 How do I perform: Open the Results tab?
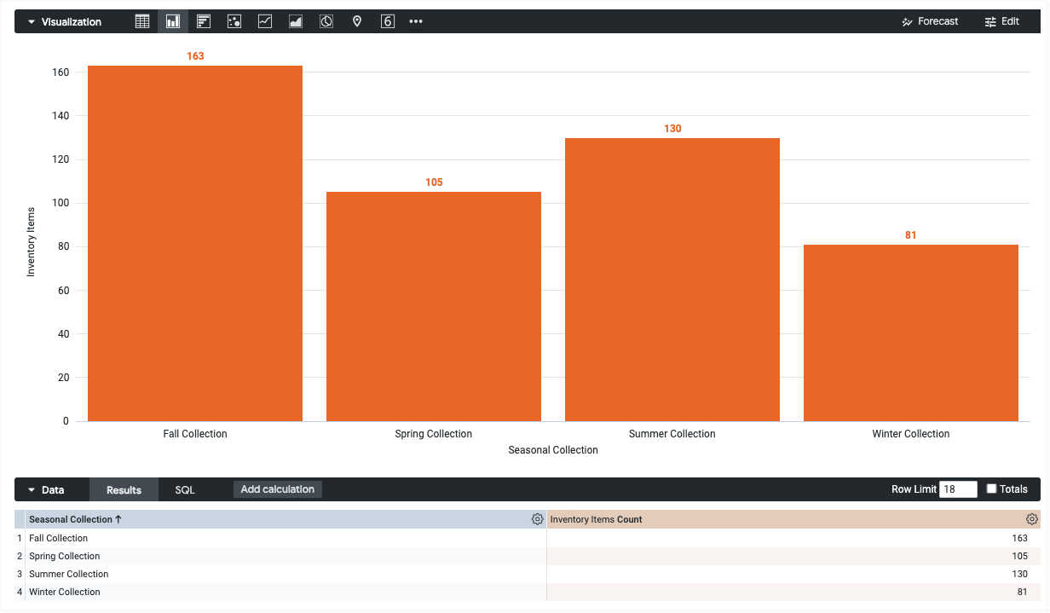[124, 489]
